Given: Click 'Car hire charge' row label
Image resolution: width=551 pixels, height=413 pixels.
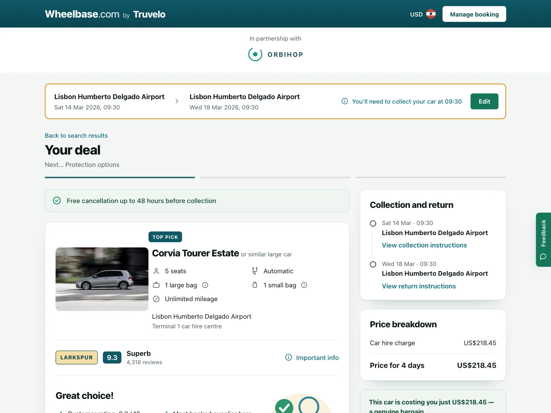Looking at the screenshot, I should pos(392,343).
